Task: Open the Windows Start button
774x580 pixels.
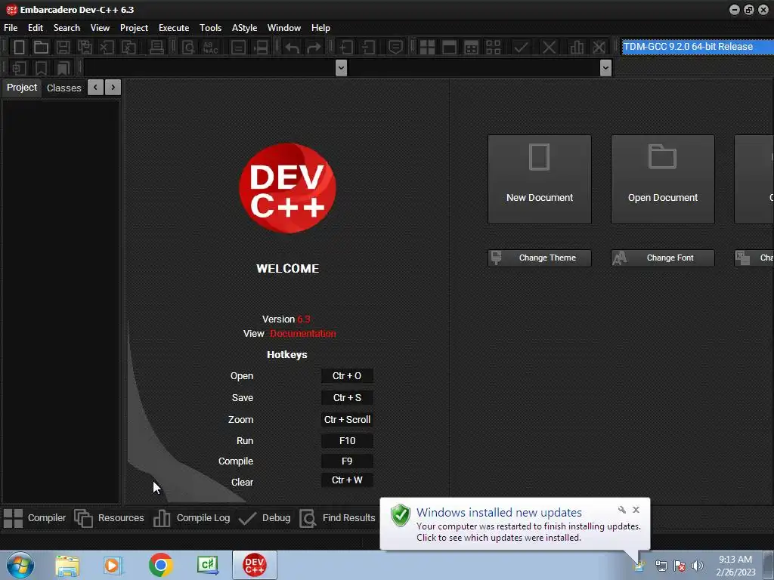Action: point(20,565)
